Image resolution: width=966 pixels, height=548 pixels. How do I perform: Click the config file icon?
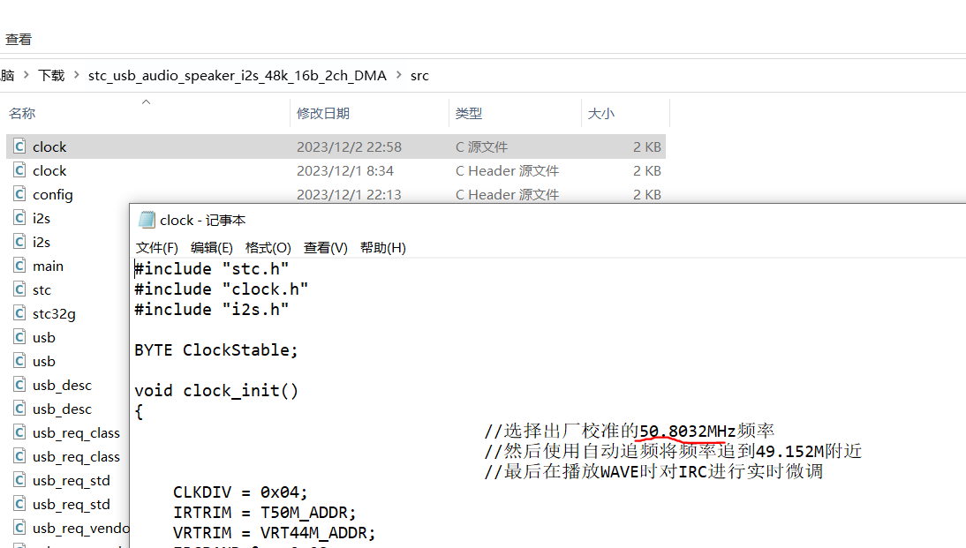pyautogui.click(x=19, y=194)
